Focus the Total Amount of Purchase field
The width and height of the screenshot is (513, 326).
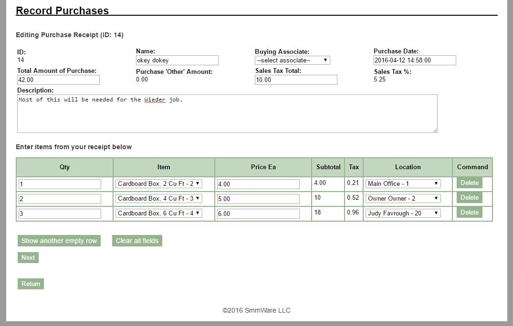point(58,80)
